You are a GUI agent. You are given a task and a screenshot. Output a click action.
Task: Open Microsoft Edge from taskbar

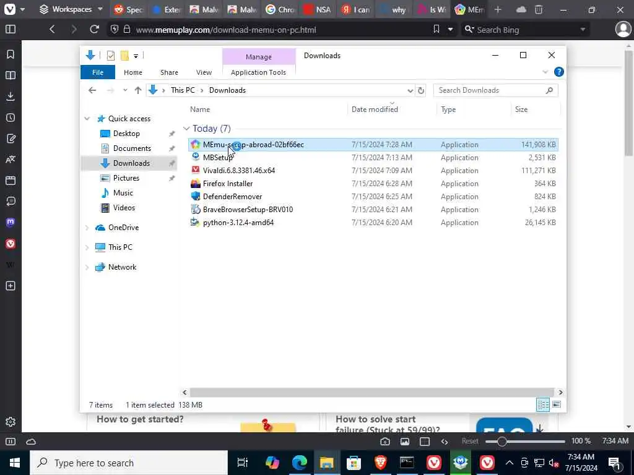pyautogui.click(x=299, y=463)
